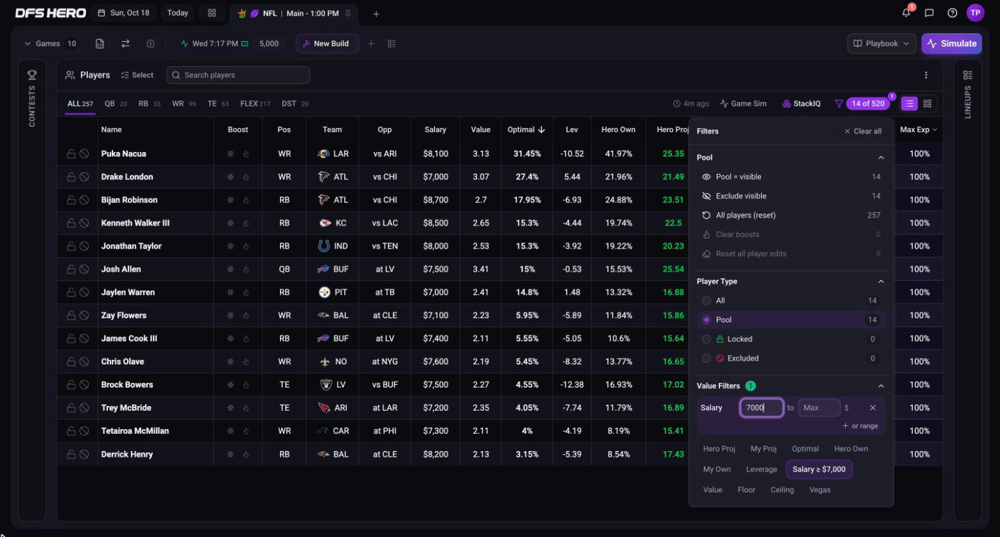Click the snowflake fade icon for Bijan Robinson
1000x537 pixels.
230,200
